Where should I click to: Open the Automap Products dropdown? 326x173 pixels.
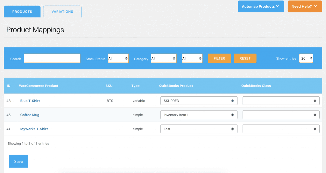[261, 6]
